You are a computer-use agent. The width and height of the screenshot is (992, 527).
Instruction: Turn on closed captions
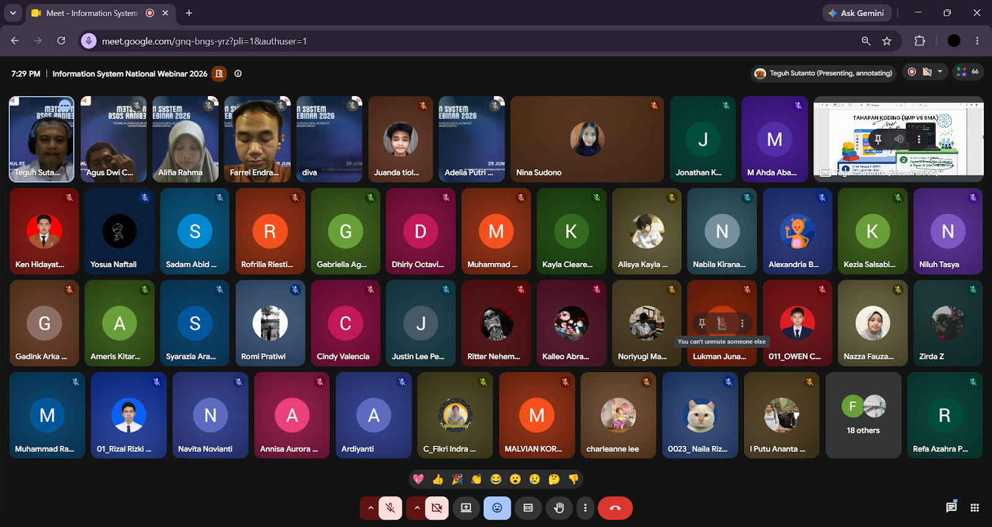528,508
